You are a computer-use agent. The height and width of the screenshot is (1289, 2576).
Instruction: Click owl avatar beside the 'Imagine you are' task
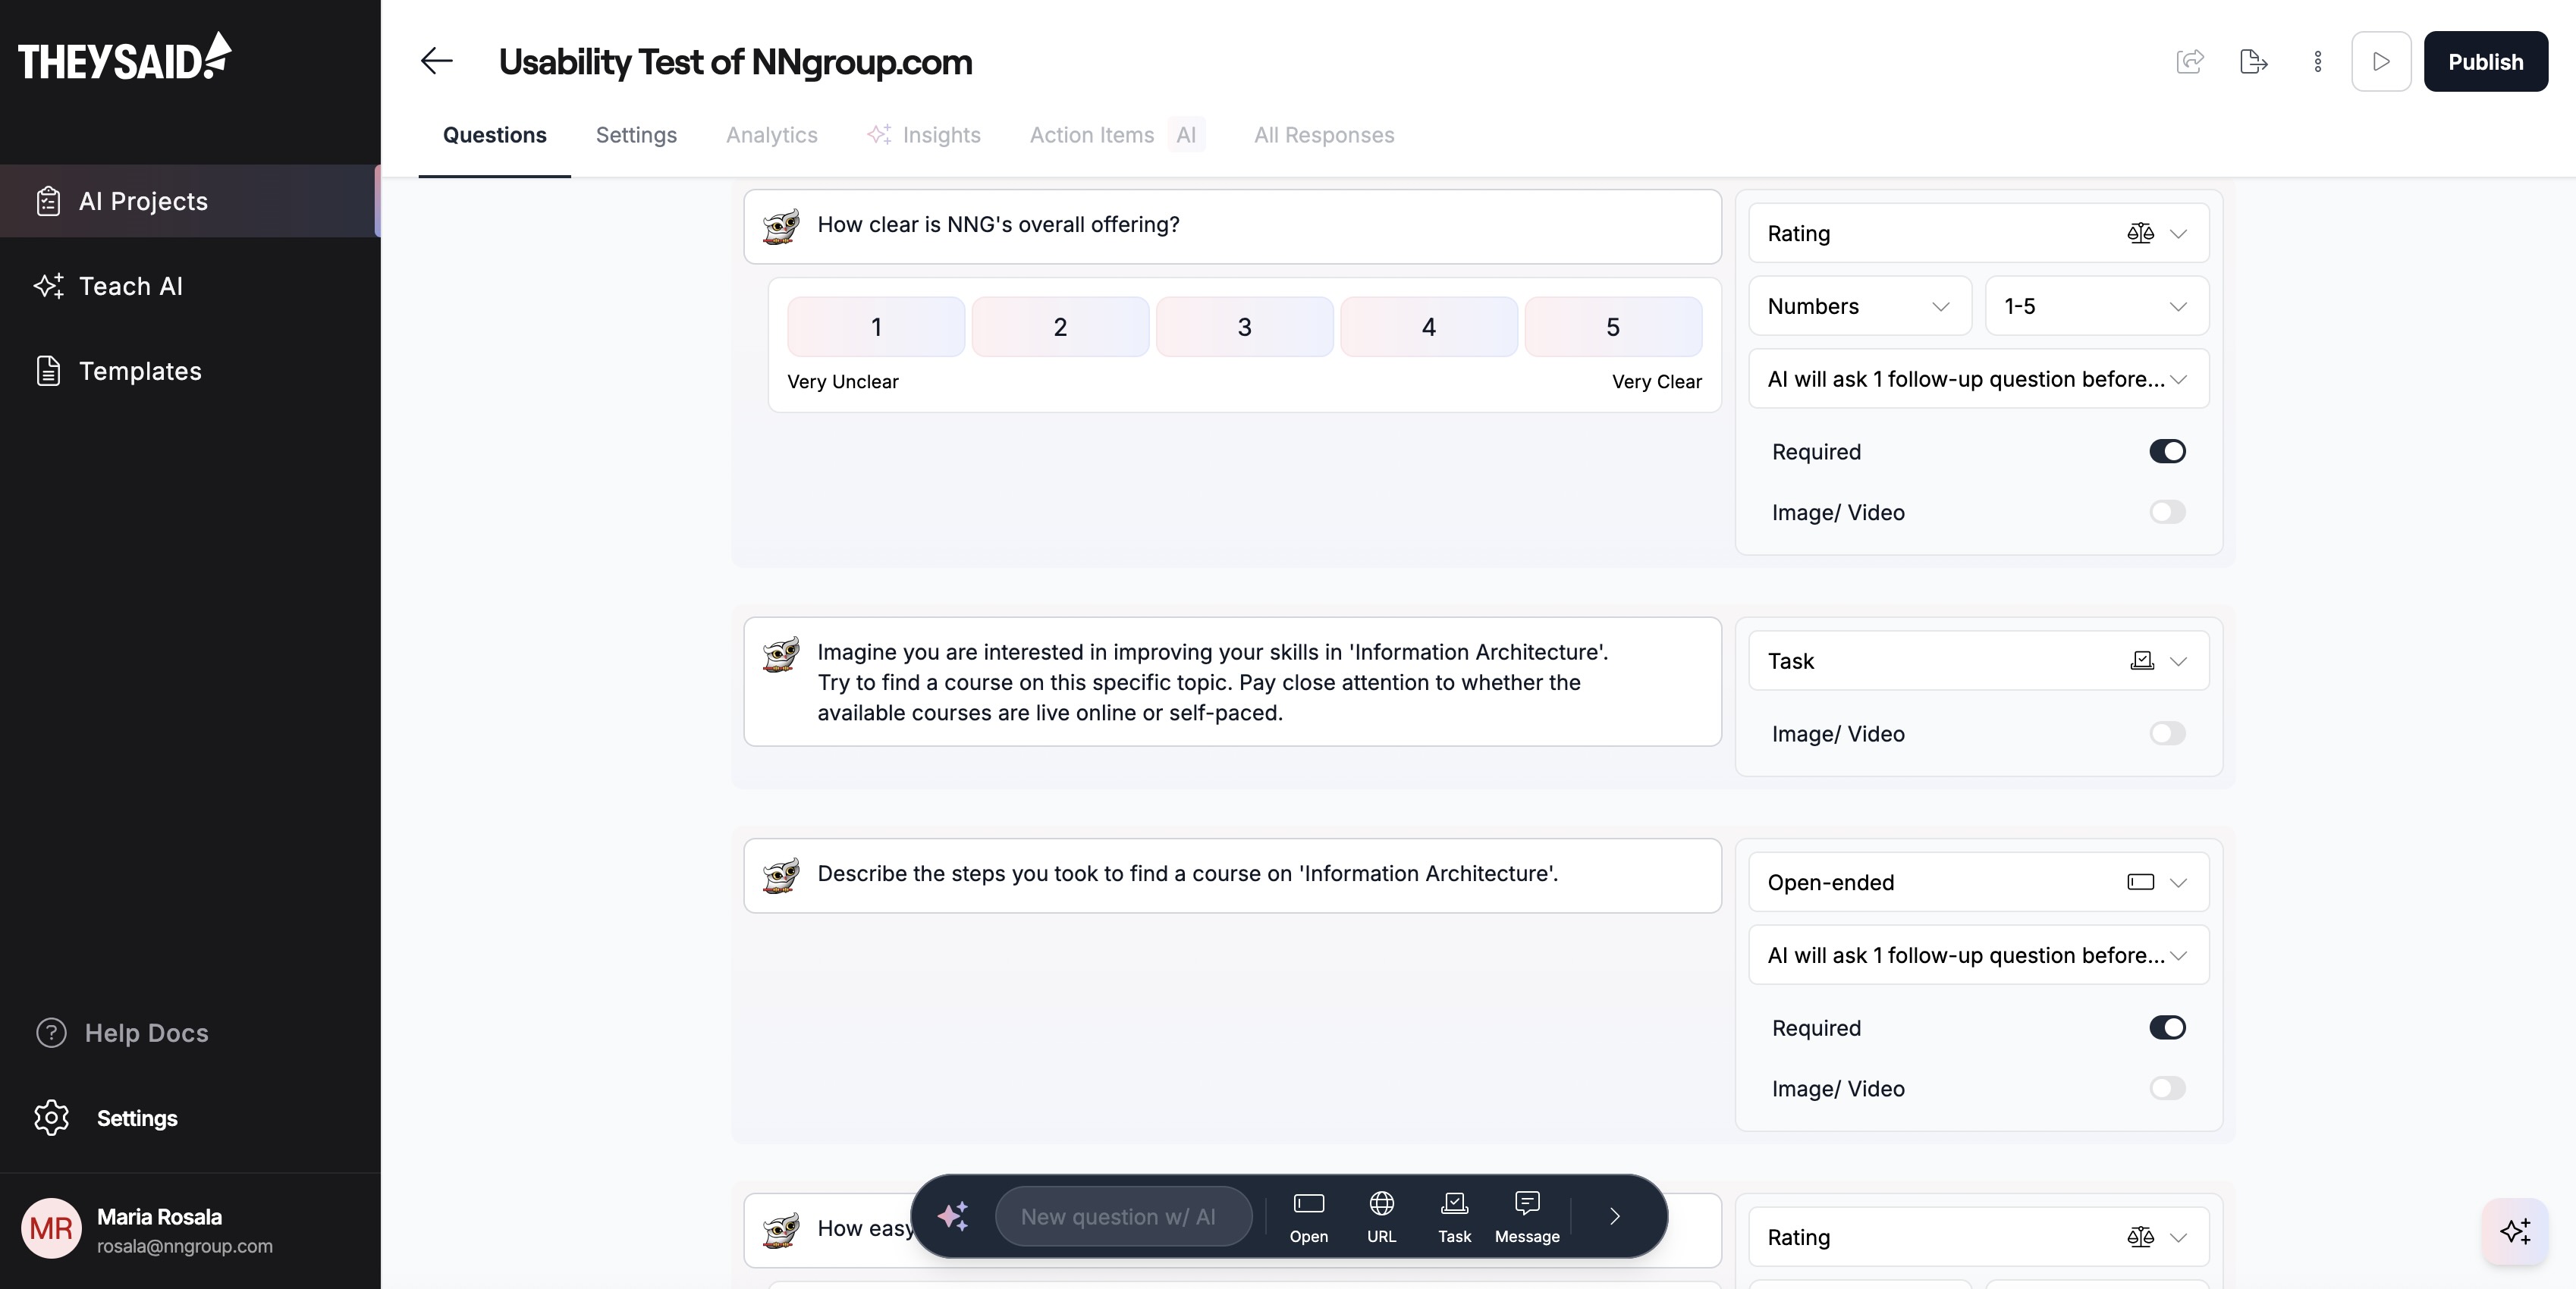781,654
